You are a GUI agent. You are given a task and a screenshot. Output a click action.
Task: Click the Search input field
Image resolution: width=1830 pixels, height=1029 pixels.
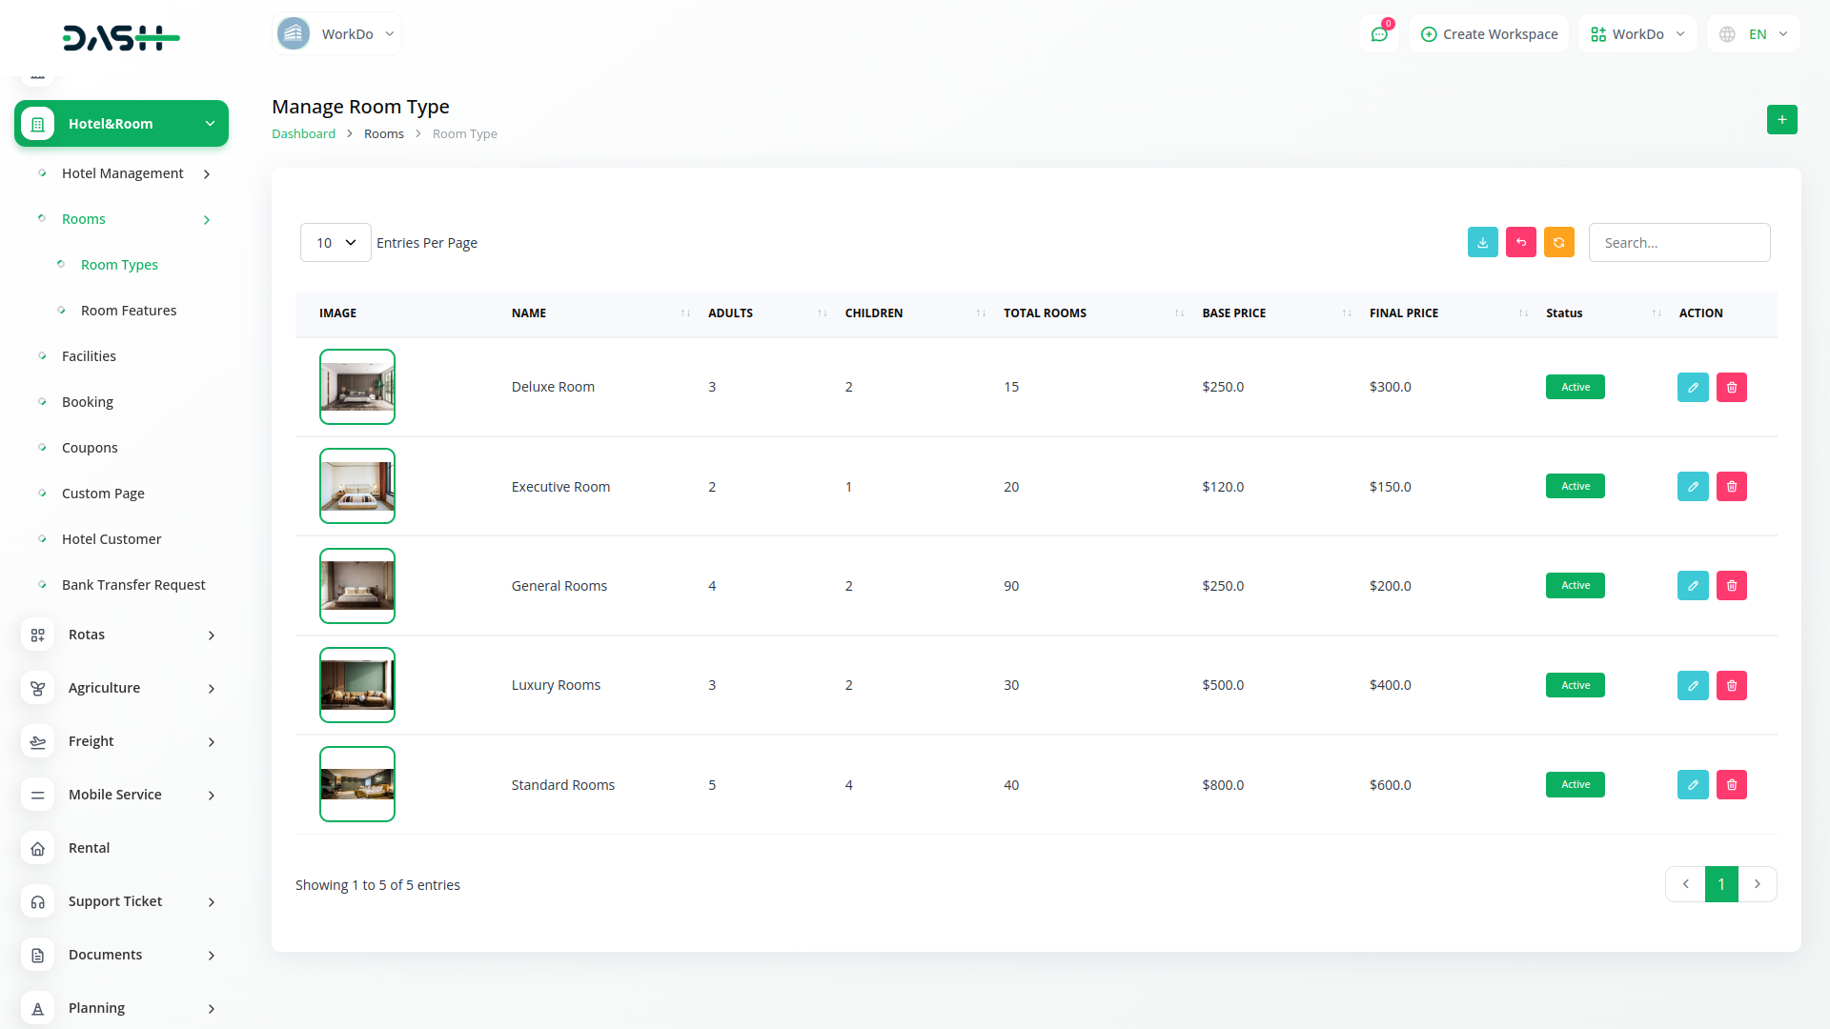coord(1678,243)
